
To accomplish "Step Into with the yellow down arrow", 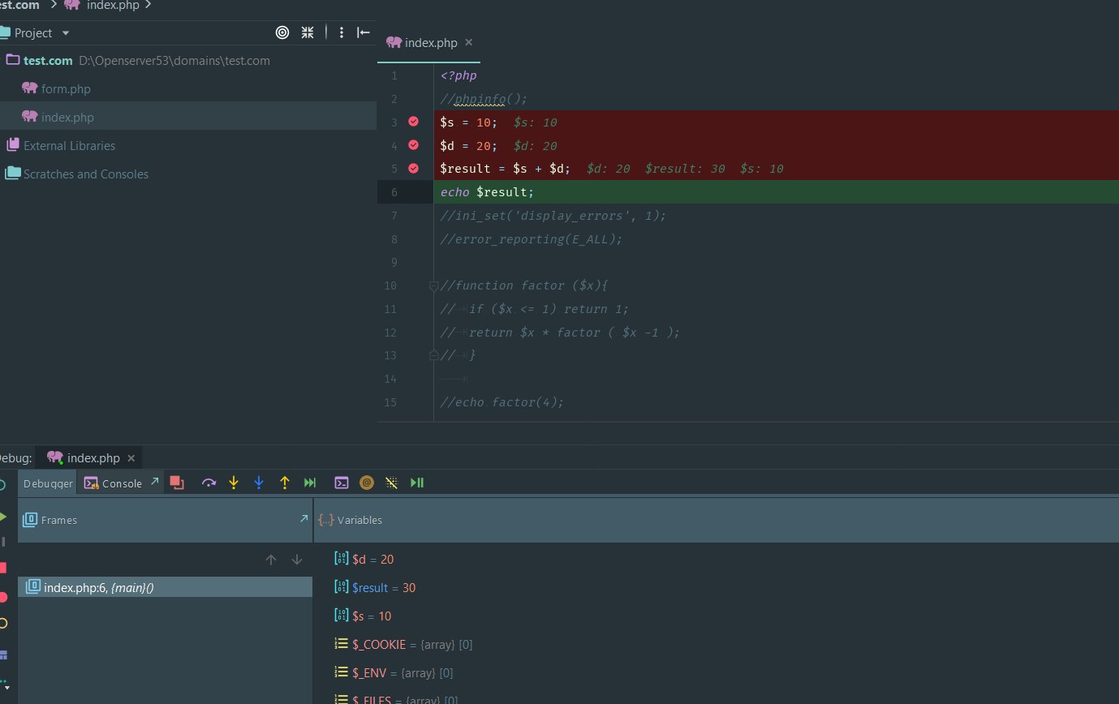I will (x=234, y=483).
